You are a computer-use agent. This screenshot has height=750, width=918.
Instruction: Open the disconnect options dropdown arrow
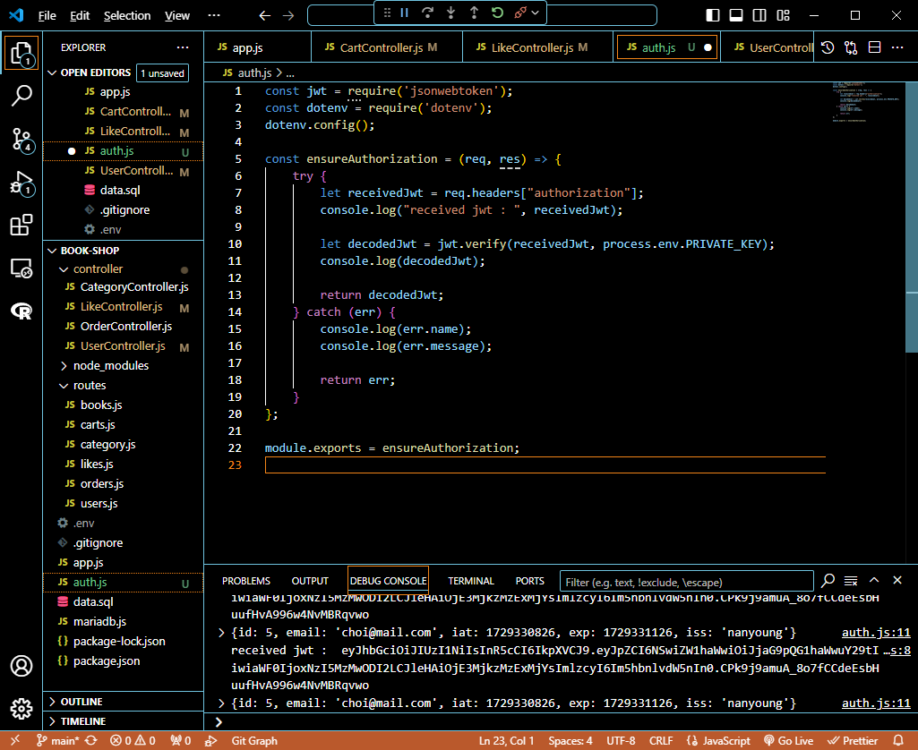coord(535,13)
